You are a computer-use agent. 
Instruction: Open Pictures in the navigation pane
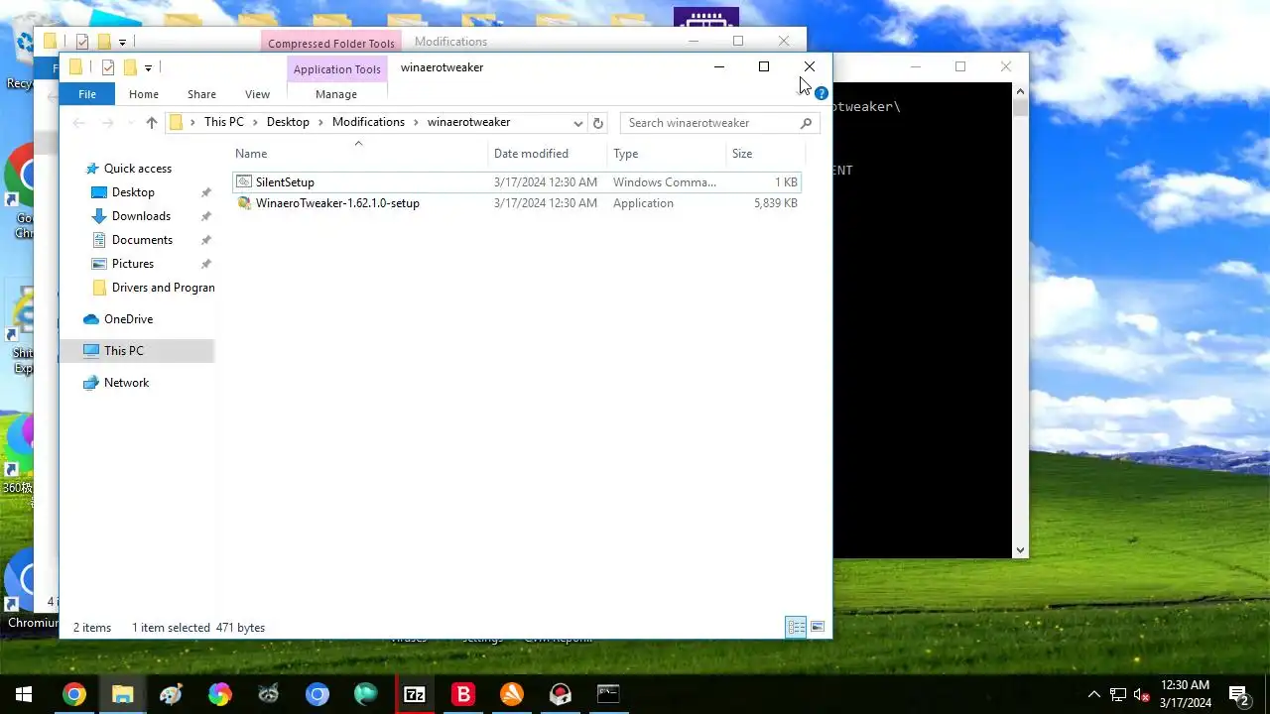coord(133,264)
